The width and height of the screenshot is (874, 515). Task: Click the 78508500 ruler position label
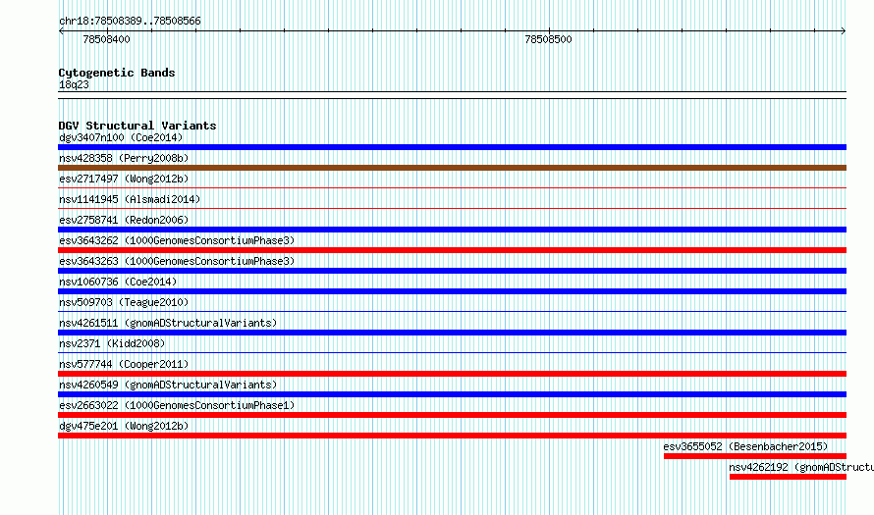pos(548,39)
